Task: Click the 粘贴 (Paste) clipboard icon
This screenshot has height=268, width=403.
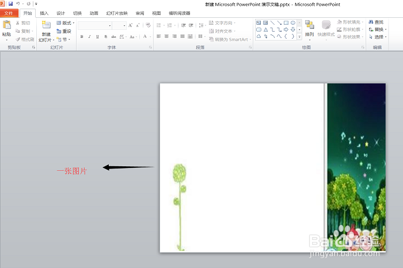Action: (x=7, y=25)
